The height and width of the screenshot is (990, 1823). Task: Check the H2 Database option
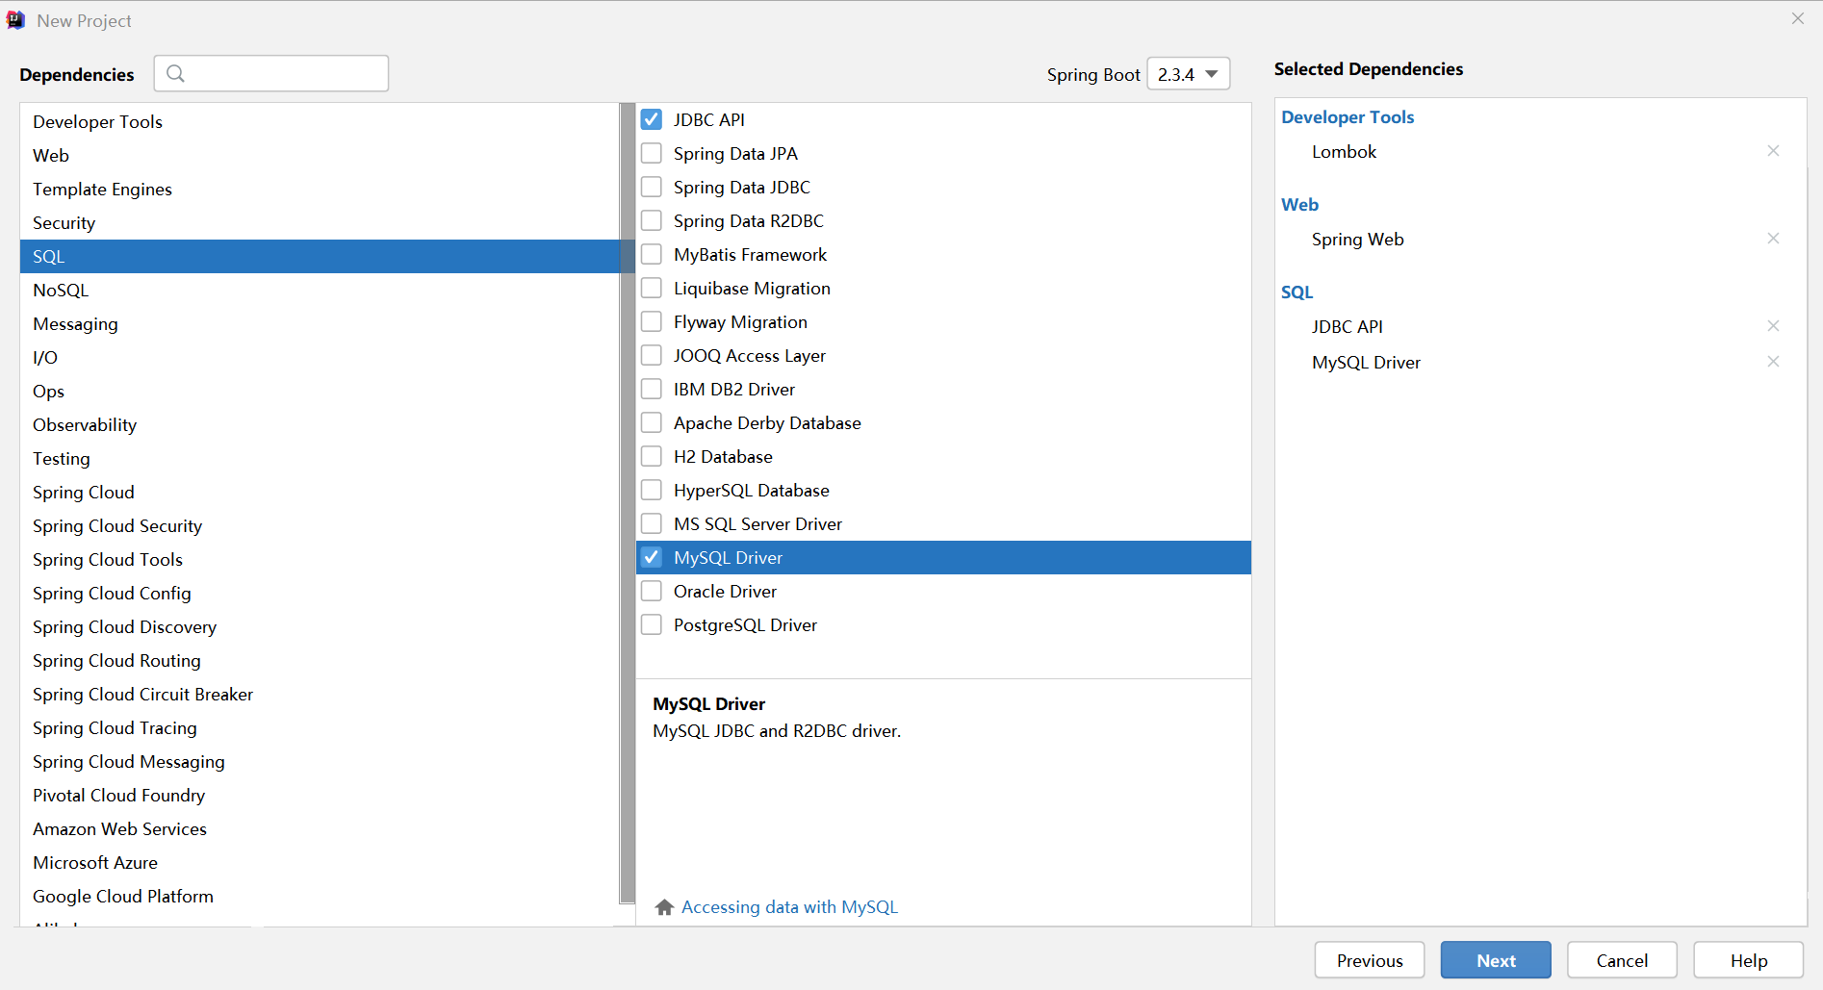pos(652,456)
